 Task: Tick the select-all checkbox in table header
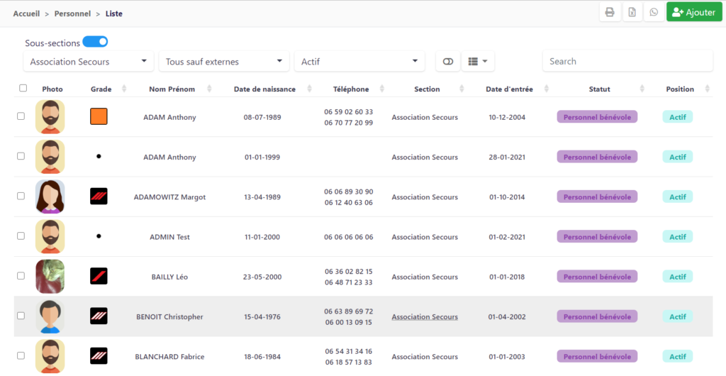point(23,88)
